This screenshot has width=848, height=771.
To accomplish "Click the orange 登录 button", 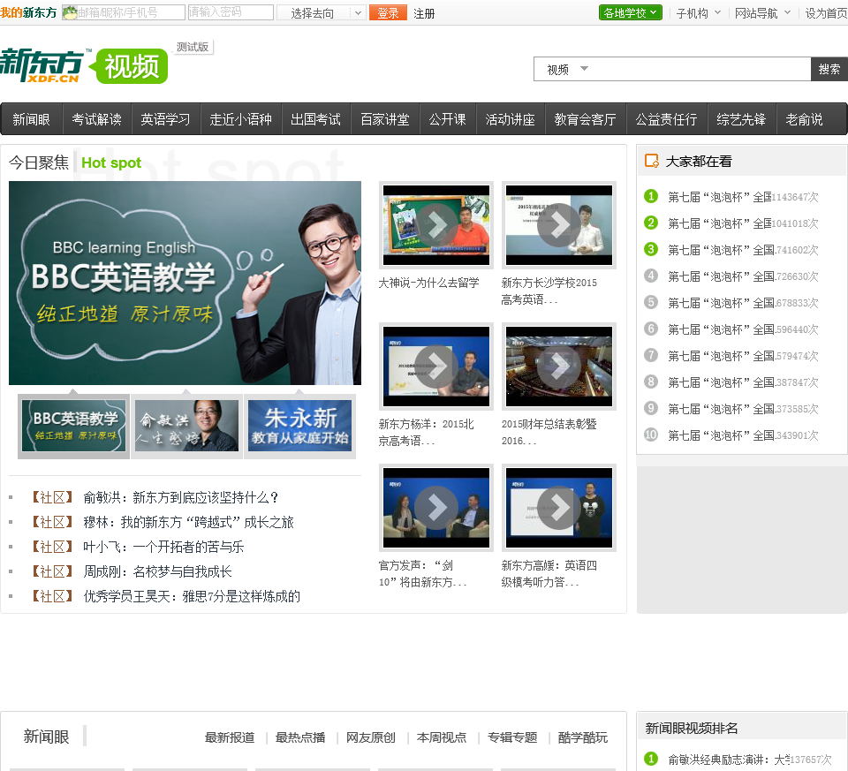I will [x=388, y=13].
